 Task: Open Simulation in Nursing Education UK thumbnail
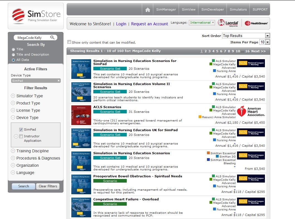point(81,138)
